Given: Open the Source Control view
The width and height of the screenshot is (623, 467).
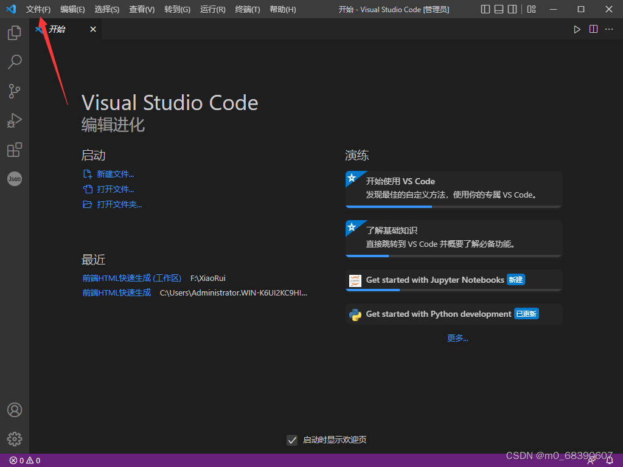Looking at the screenshot, I should click(x=15, y=91).
